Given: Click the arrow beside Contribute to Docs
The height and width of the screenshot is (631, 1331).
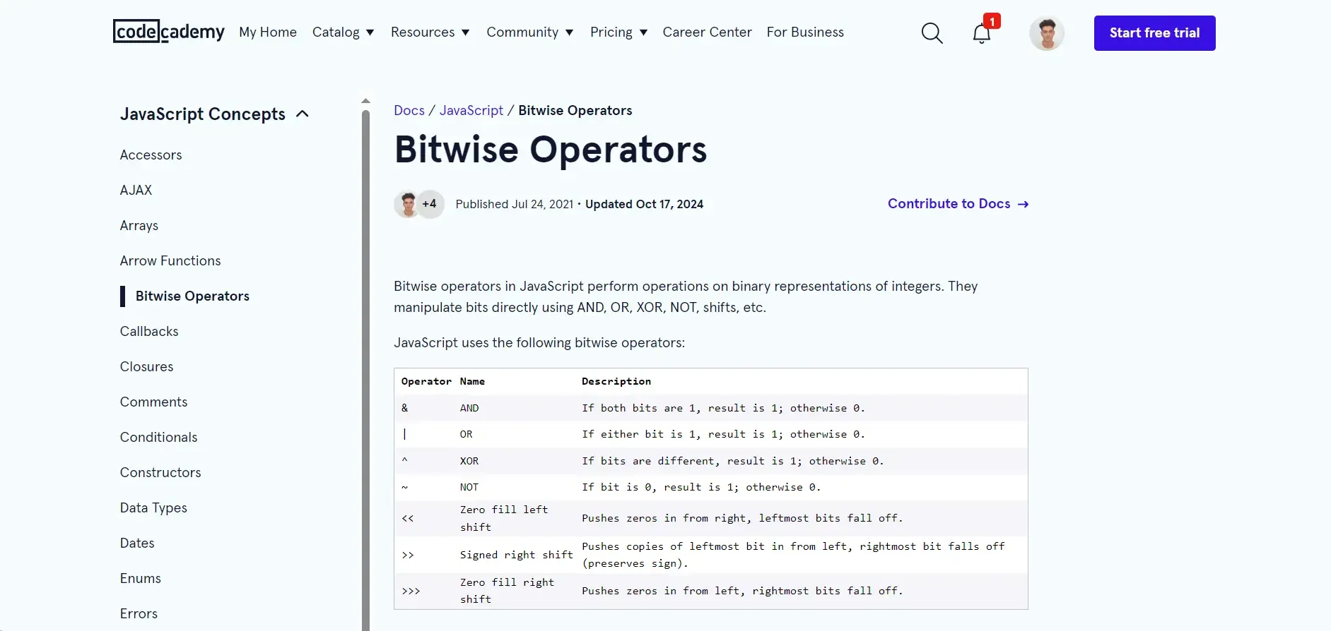Looking at the screenshot, I should [x=1023, y=204].
